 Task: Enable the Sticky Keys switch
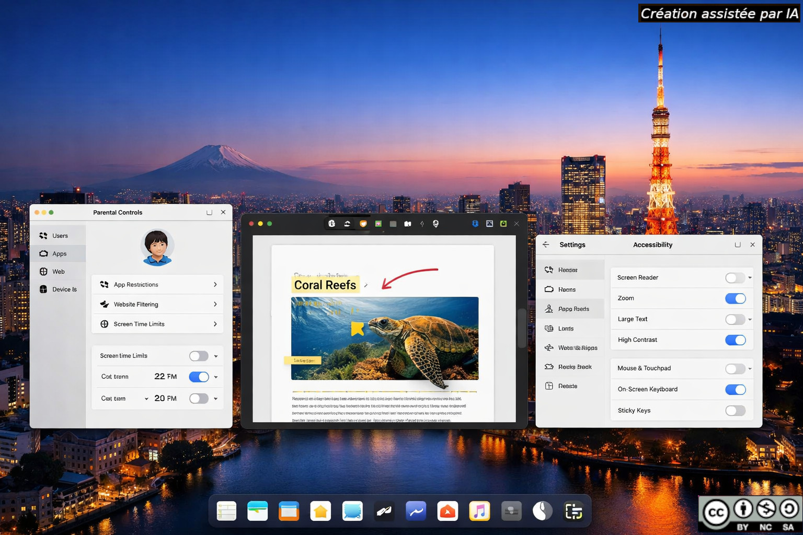click(x=735, y=411)
